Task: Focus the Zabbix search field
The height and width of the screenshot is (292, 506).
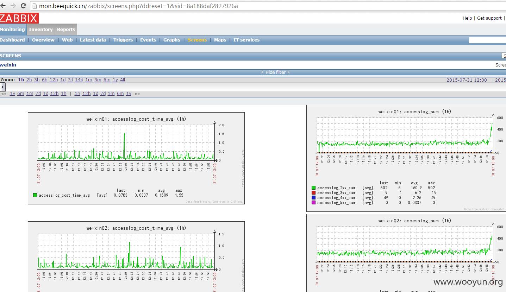Action: (487, 40)
